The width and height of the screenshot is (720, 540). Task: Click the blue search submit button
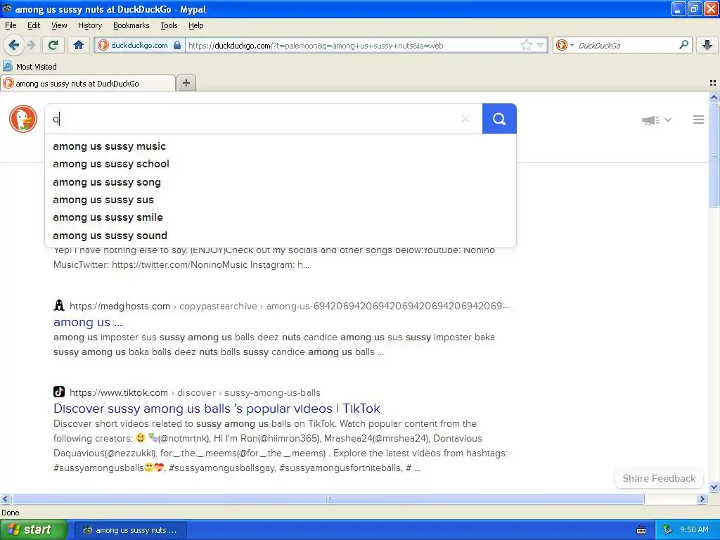[x=499, y=119]
